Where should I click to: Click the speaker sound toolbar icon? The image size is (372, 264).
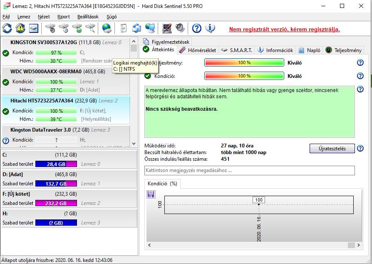click(x=180, y=28)
